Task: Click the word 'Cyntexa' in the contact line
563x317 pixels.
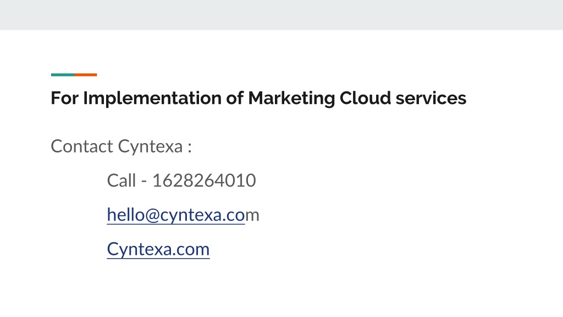Action: (151, 146)
